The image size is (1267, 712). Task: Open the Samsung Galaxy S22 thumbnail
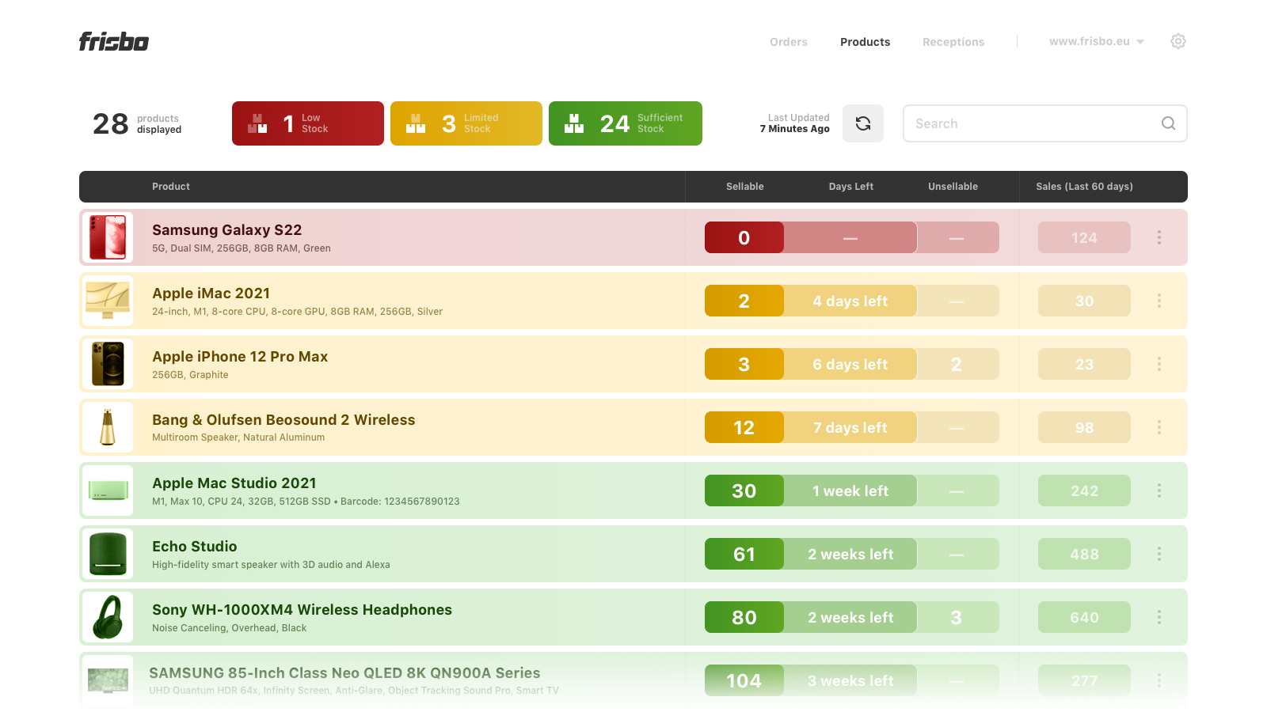(x=108, y=237)
